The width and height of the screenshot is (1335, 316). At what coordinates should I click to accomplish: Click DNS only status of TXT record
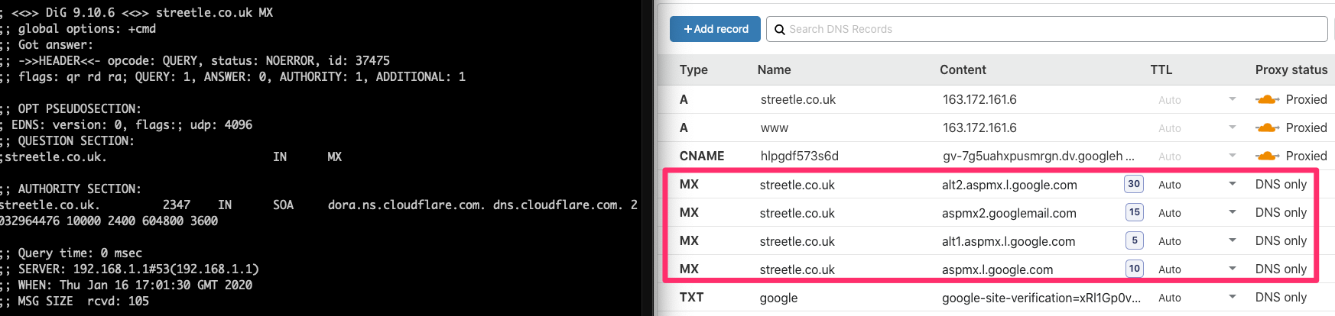tap(1281, 297)
